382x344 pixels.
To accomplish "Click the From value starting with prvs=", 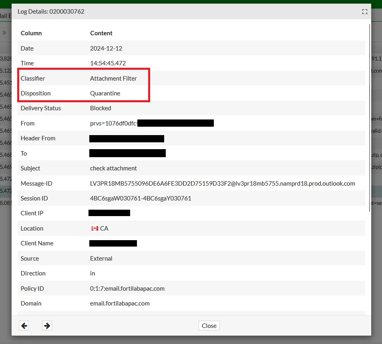I will 114,123.
